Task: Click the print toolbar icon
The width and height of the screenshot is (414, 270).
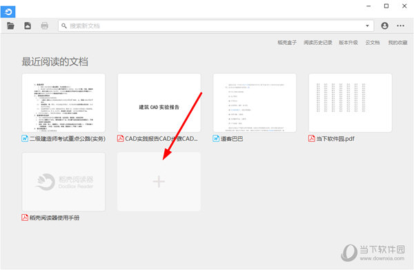Action: (x=45, y=26)
